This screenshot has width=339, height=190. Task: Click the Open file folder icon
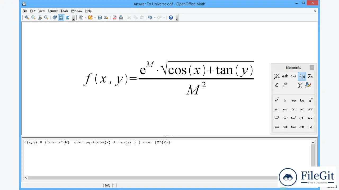tap(90, 17)
